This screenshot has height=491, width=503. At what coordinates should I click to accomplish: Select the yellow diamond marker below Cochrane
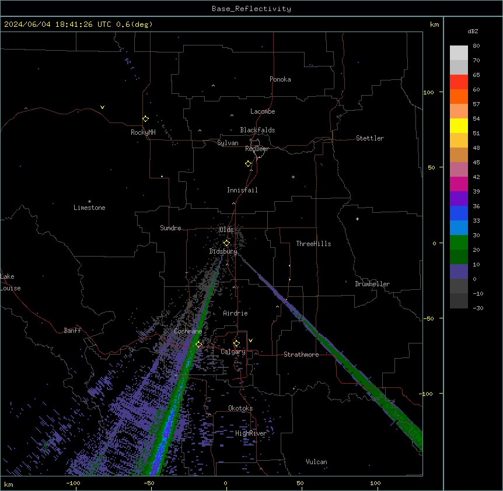coord(198,344)
